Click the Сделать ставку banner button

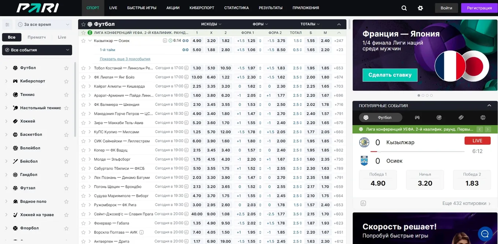(x=390, y=75)
